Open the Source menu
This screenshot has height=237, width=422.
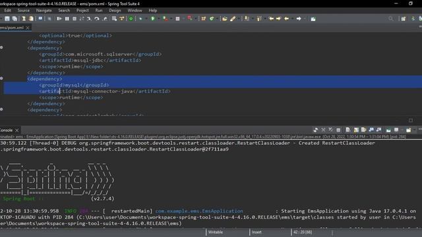(24, 11)
